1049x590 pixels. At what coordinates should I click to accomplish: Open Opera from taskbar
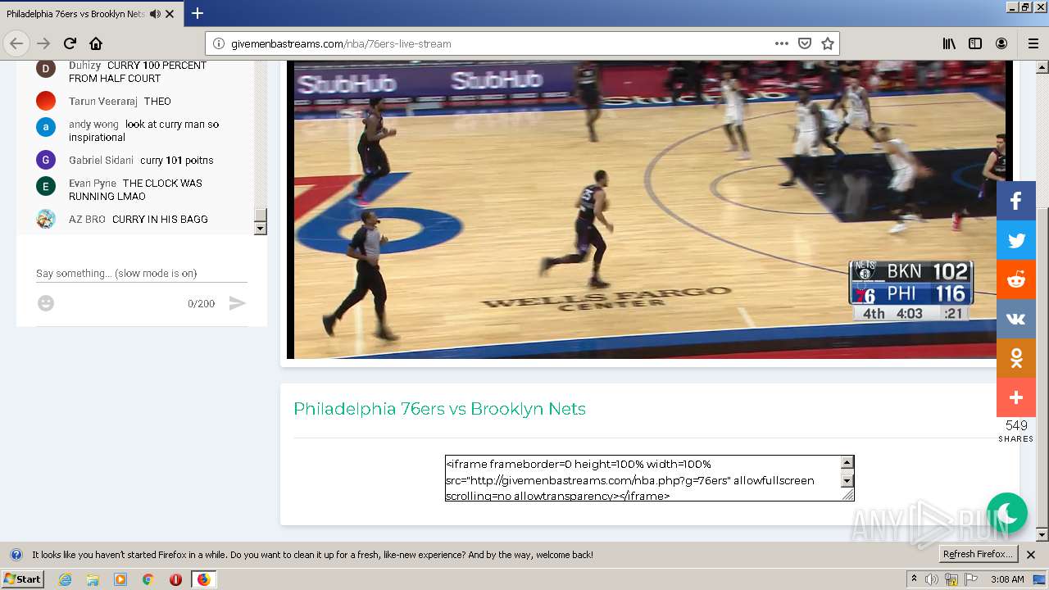(x=175, y=579)
